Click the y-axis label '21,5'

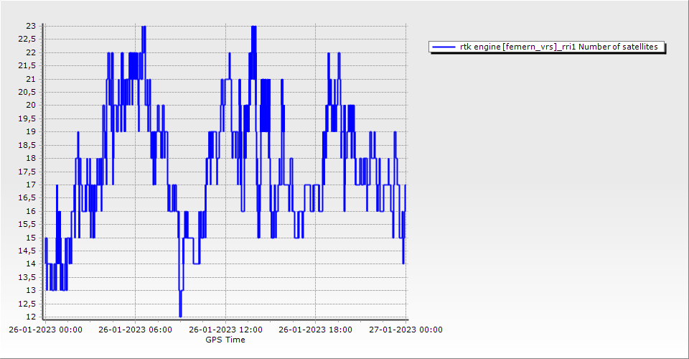tap(27, 65)
